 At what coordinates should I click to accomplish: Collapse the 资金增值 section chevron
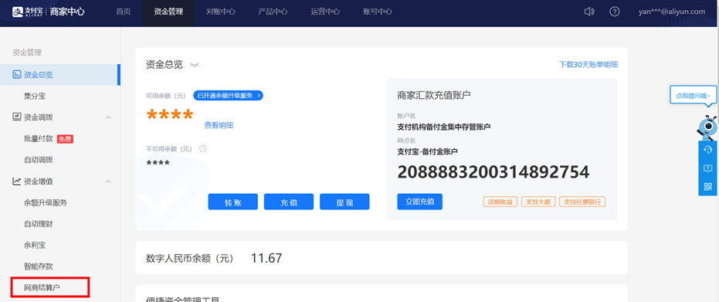[109, 182]
